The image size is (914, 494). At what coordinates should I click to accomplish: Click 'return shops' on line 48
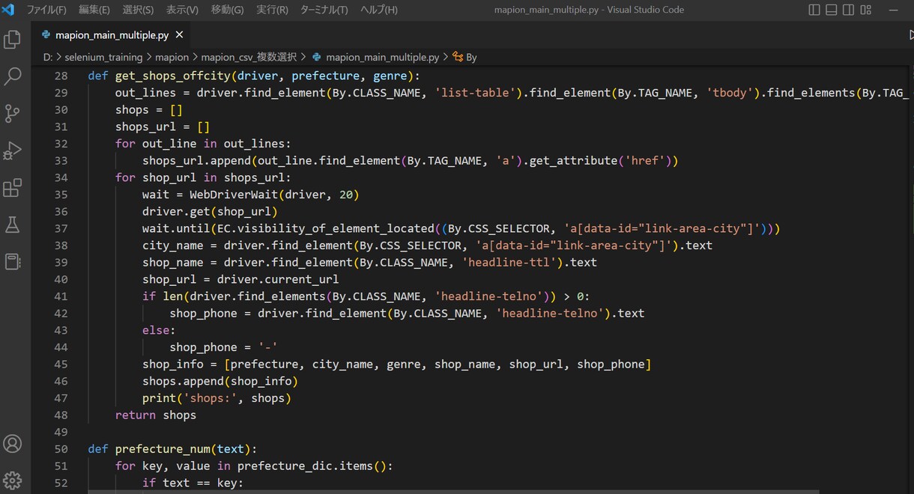[156, 415]
